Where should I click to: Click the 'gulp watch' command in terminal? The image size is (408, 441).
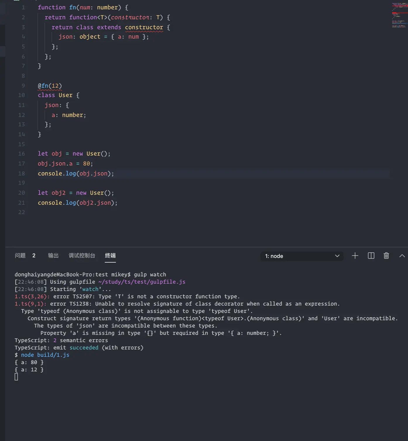[150, 274]
